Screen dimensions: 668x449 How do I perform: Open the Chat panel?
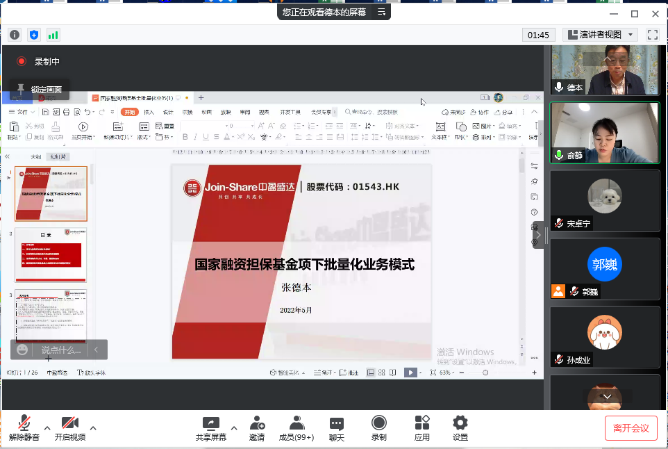[337, 423]
